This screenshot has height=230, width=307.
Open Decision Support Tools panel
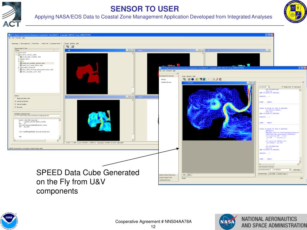[168, 177]
